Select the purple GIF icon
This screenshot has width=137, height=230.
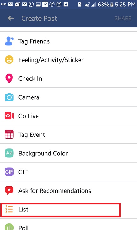(x=9, y=172)
